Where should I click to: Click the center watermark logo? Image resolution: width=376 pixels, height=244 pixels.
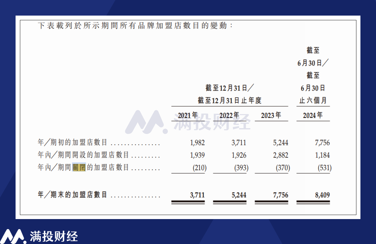click(188, 122)
